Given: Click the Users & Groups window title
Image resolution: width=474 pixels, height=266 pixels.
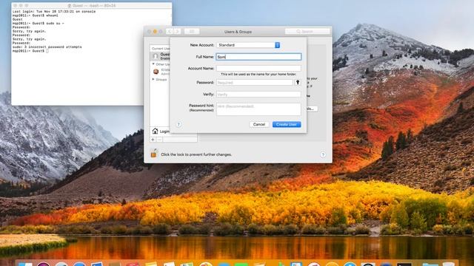Looking at the screenshot, I should pyautogui.click(x=238, y=32).
